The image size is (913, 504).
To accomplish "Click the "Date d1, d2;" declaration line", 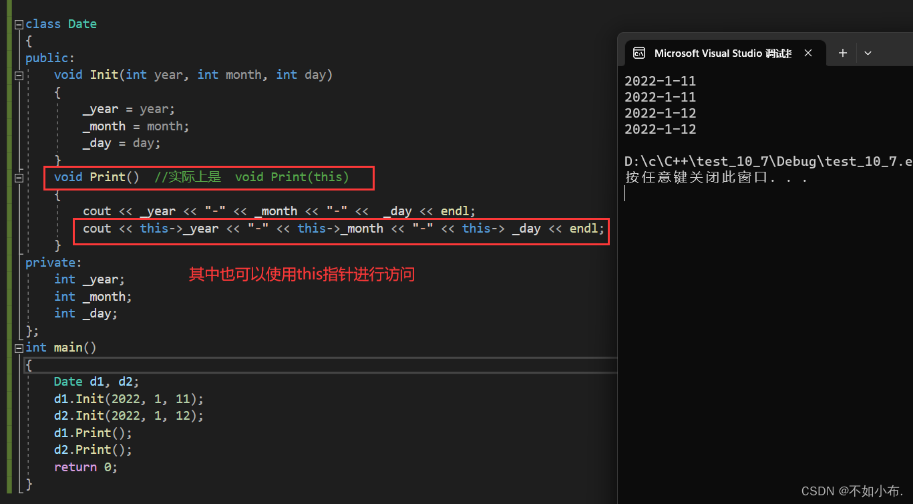I will point(97,382).
